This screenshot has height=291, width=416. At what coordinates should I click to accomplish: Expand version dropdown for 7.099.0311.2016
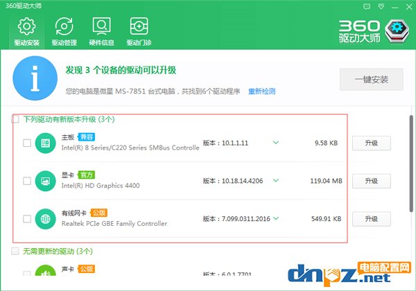[276, 218]
